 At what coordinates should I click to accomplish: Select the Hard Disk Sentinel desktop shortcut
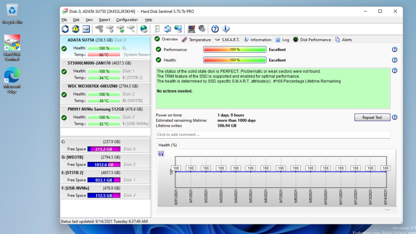pyautogui.click(x=12, y=48)
